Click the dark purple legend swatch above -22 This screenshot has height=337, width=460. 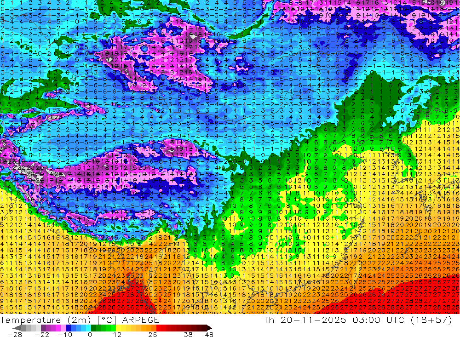(x=43, y=328)
